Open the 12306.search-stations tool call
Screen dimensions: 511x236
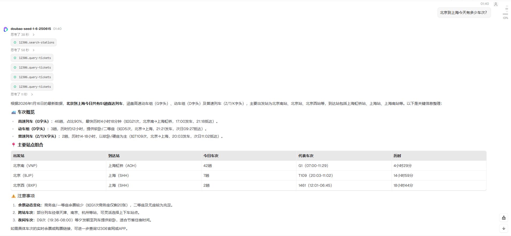pos(34,42)
